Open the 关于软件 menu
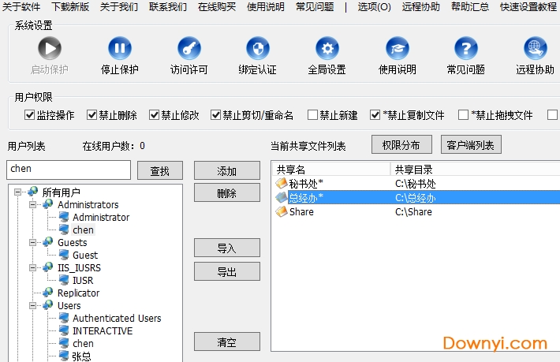The width and height of the screenshot is (560, 362). click(x=21, y=7)
